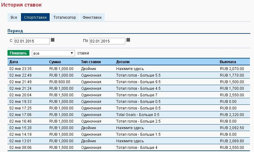
Task: Open the end date calendar icon
Action: (128, 40)
